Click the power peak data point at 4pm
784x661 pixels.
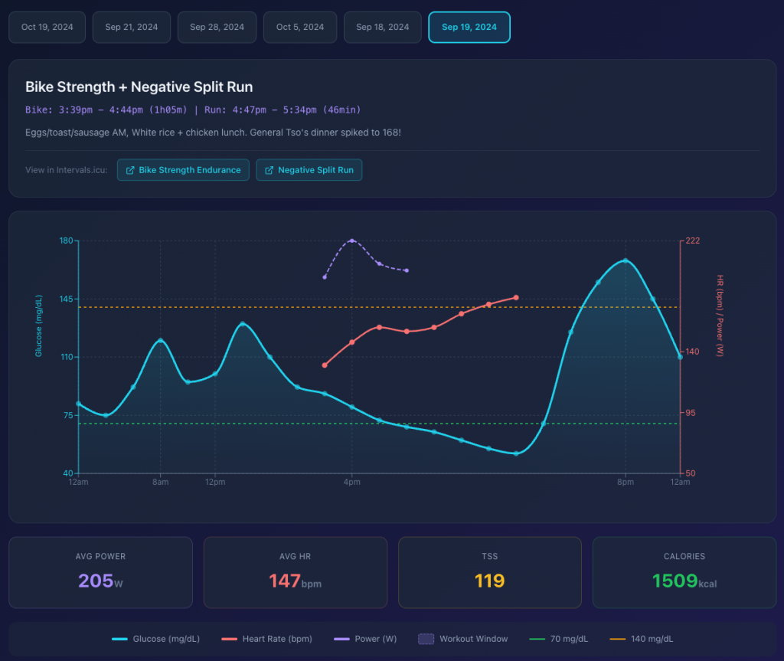(352, 241)
